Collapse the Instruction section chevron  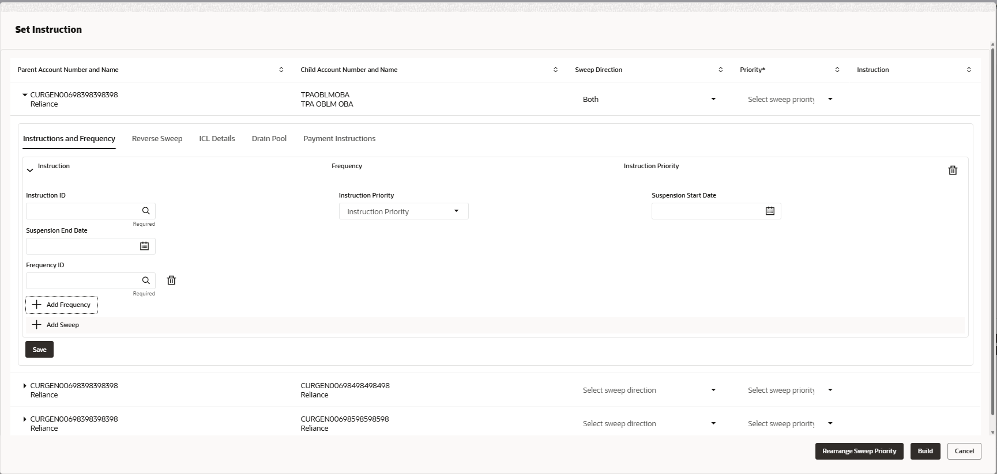click(x=30, y=170)
